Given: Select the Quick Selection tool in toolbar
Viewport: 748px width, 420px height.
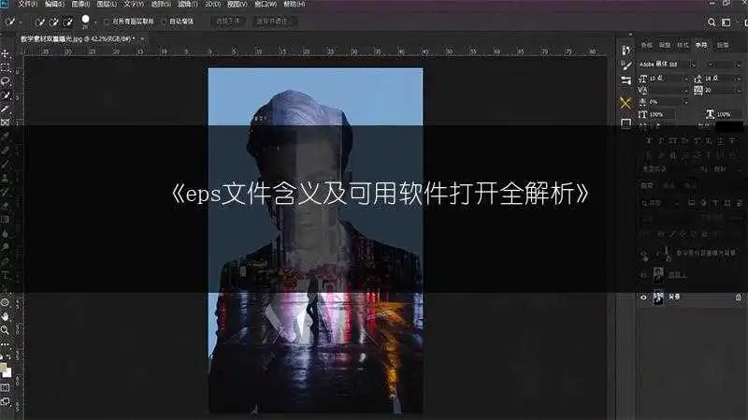Looking at the screenshot, I should tap(6, 95).
